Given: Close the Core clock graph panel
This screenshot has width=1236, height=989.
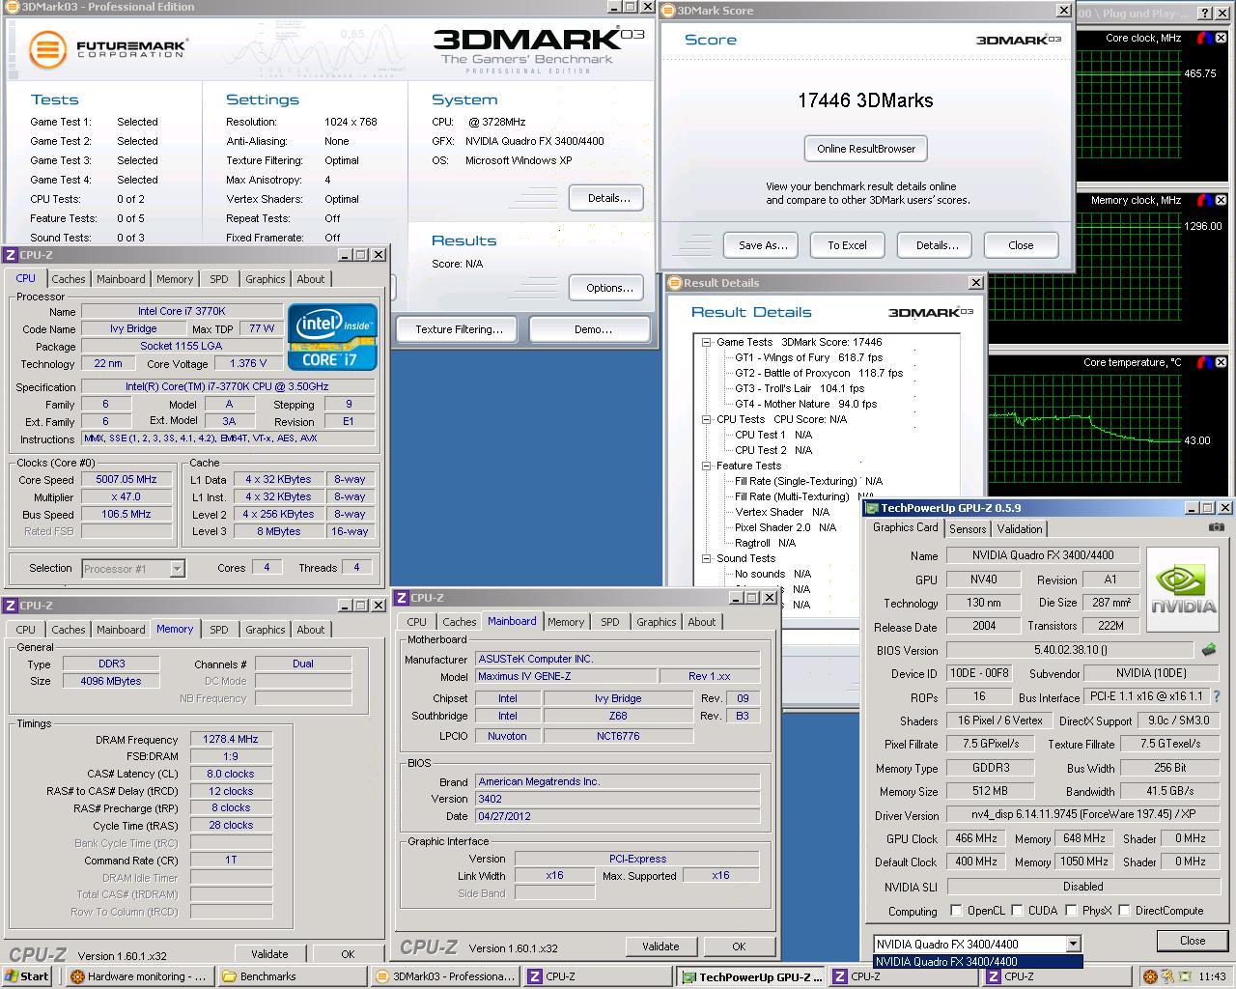Looking at the screenshot, I should click(1221, 39).
